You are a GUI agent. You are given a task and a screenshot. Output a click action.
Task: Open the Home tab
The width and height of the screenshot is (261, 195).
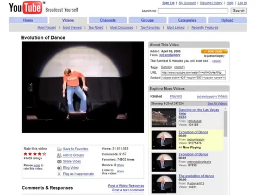(x=28, y=20)
